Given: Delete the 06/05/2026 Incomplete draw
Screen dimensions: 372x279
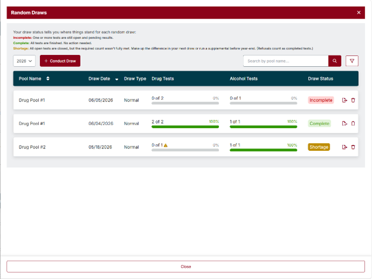Looking at the screenshot, I should coord(353,100).
